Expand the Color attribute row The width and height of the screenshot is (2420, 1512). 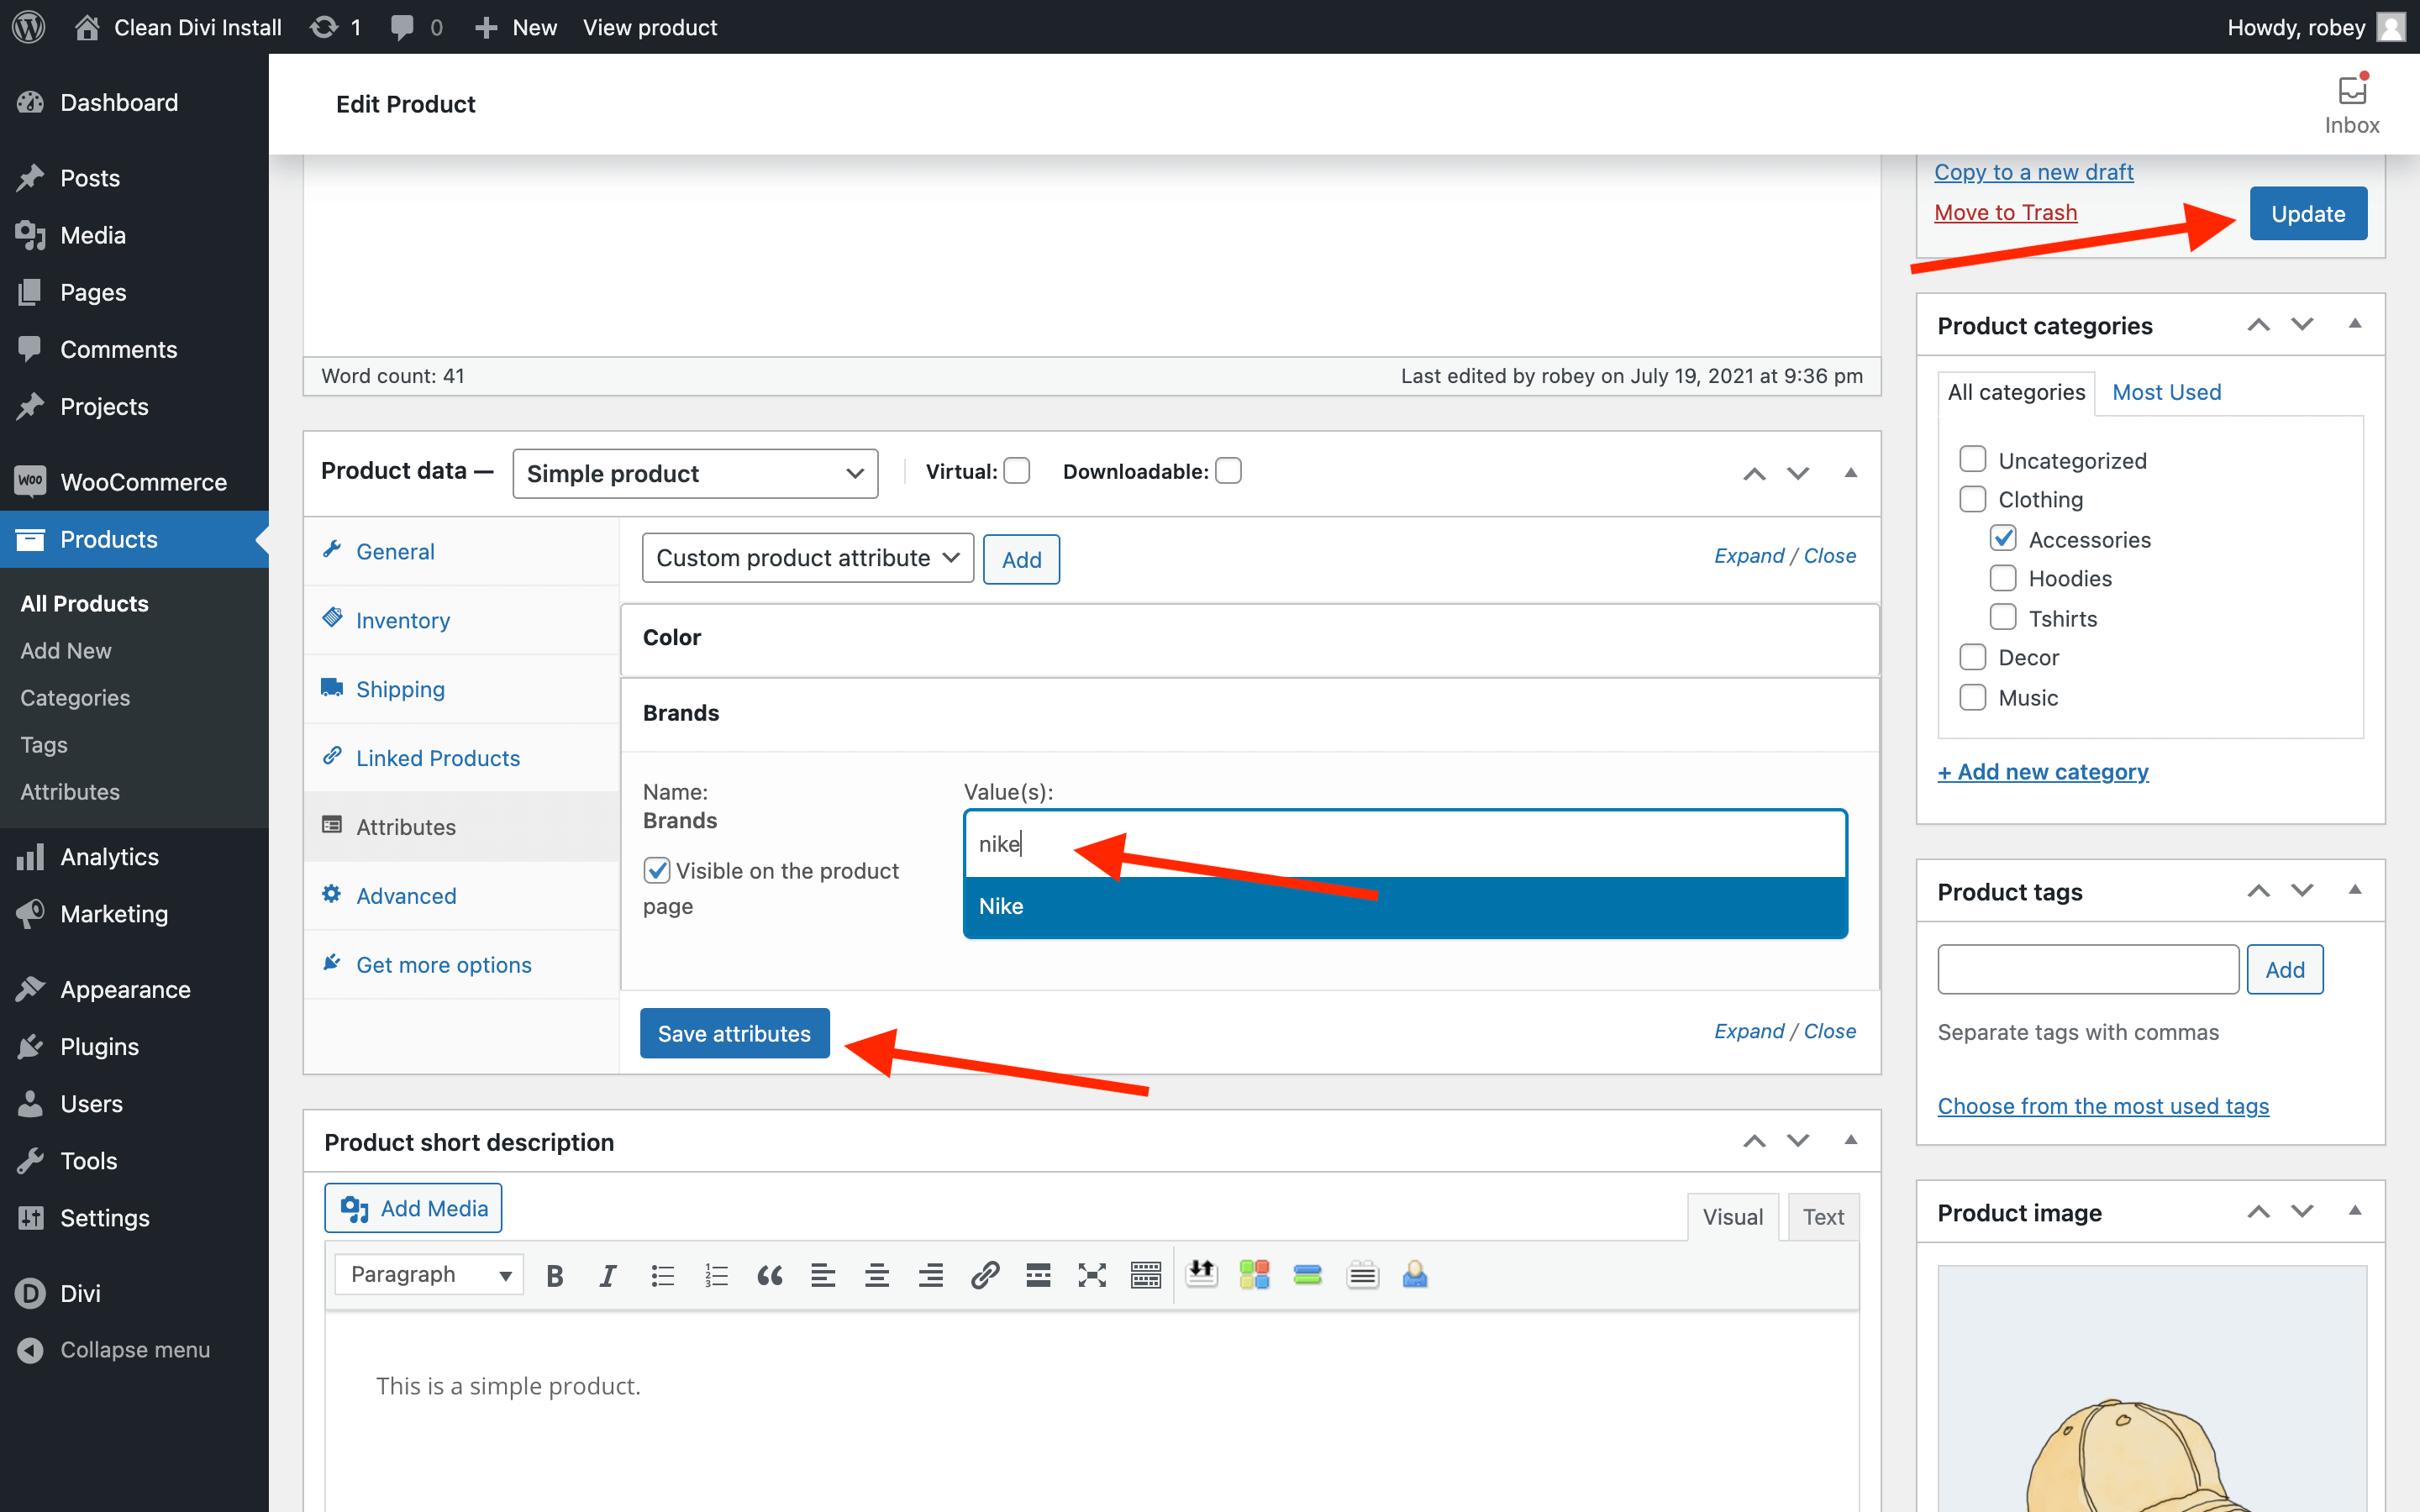tap(1250, 638)
